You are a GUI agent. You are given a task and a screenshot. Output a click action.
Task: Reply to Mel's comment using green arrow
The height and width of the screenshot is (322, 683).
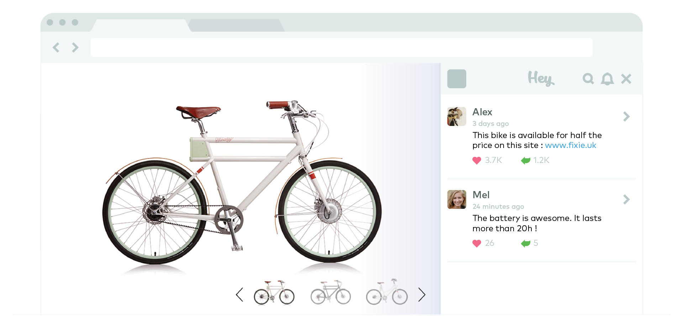(525, 243)
